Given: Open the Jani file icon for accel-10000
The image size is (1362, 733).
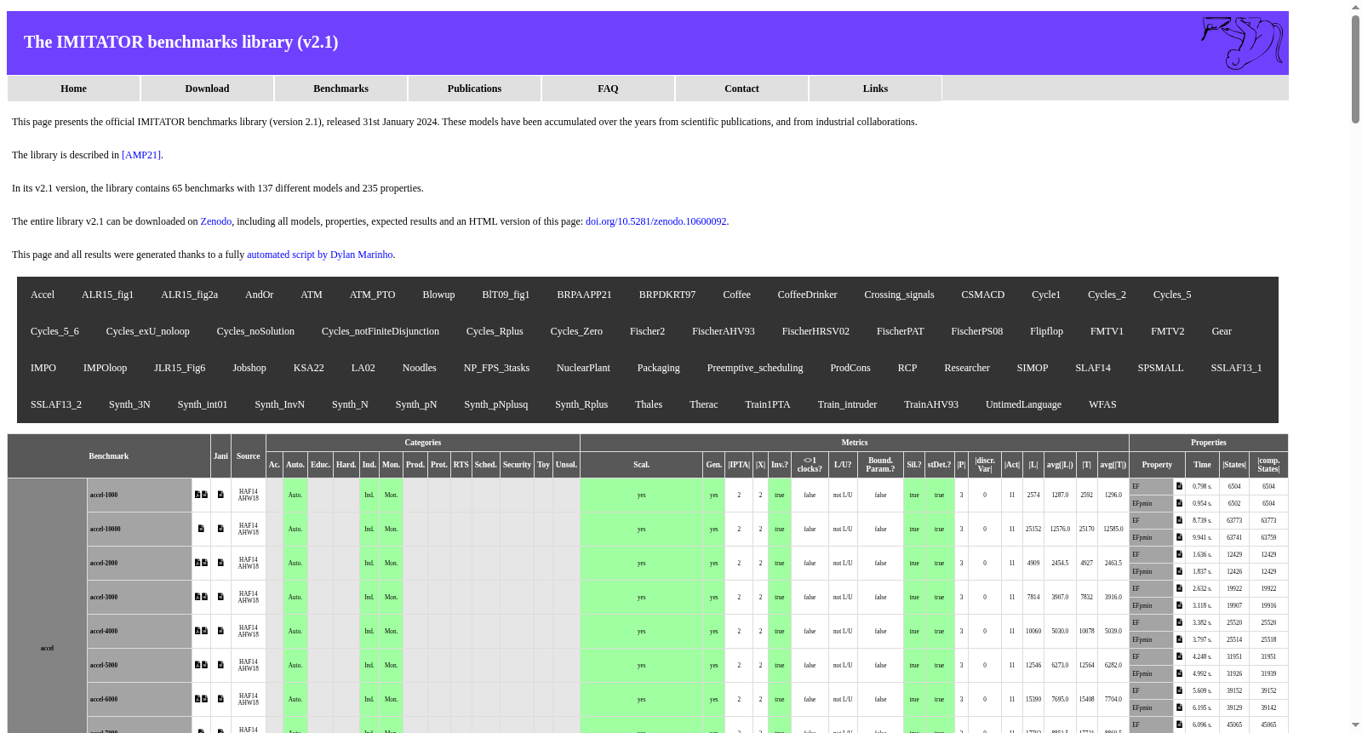Looking at the screenshot, I should click(x=220, y=529).
